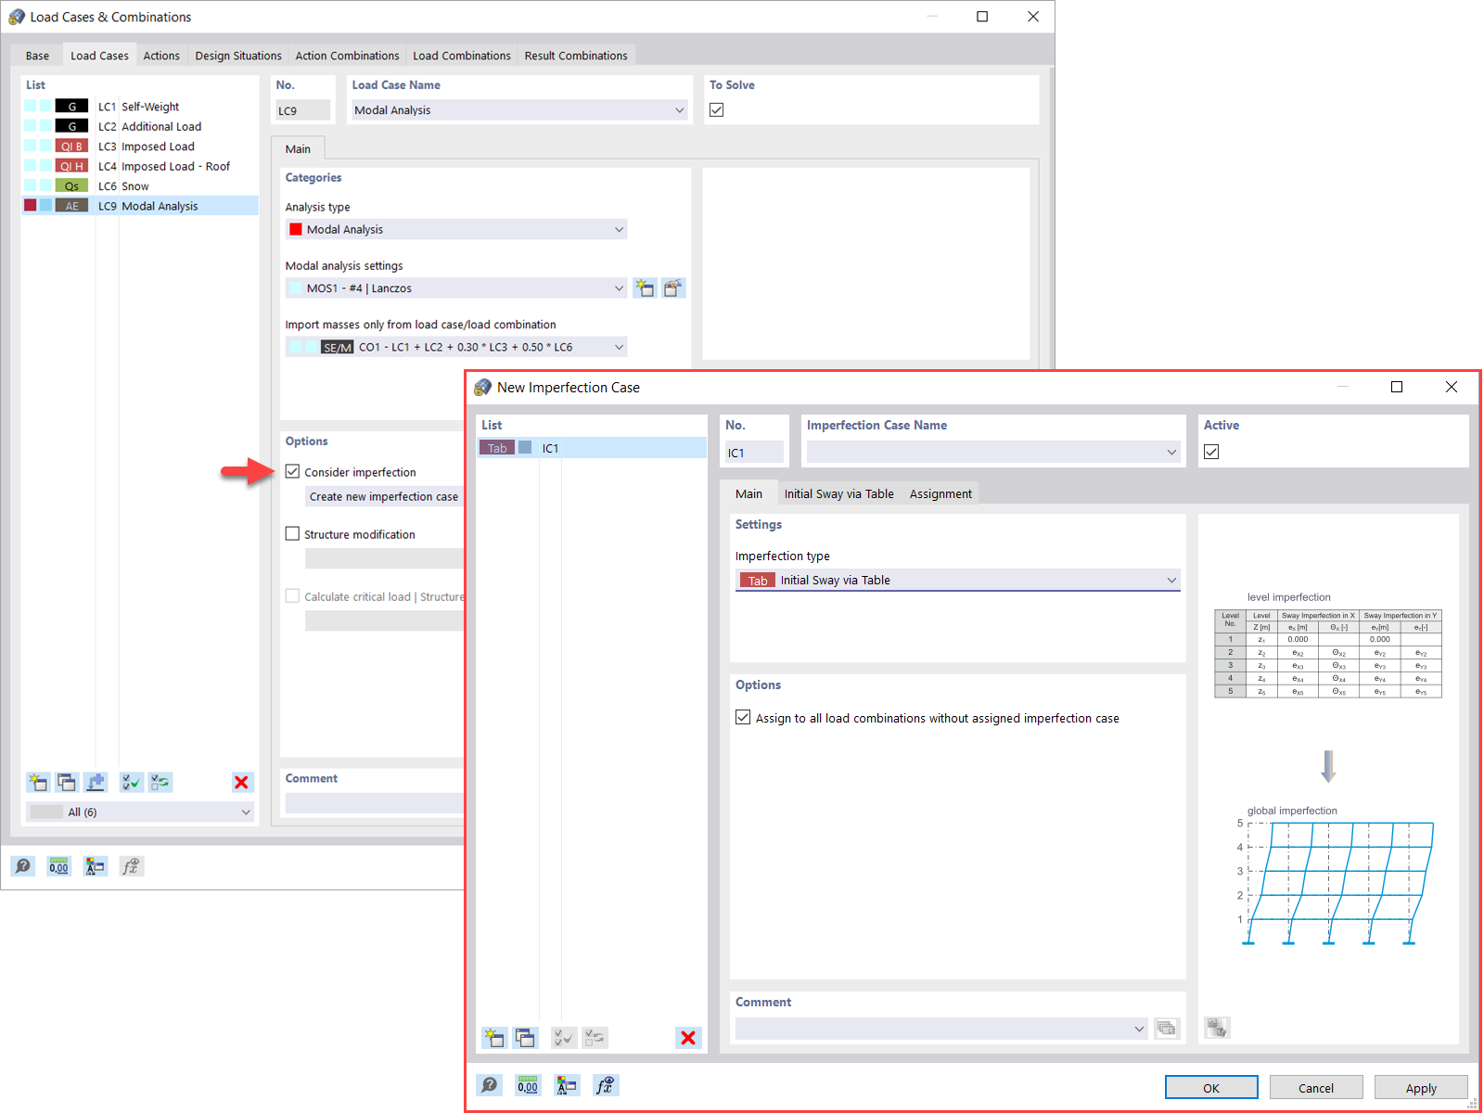Open the Analysis type dropdown
The height and width of the screenshot is (1113, 1484).
(x=618, y=229)
